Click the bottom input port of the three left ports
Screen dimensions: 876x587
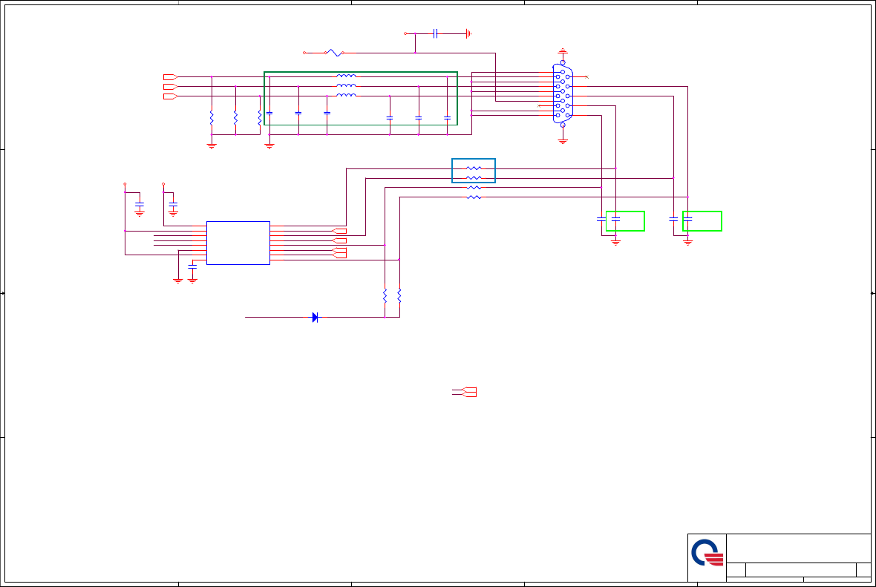coord(171,96)
